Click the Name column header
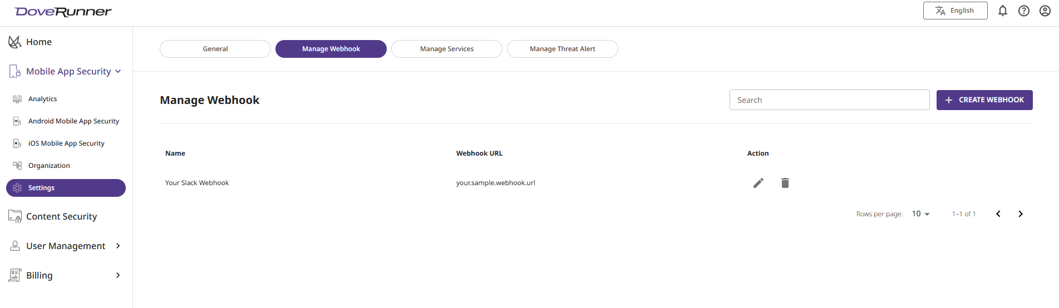This screenshot has width=1059, height=308. [x=175, y=153]
